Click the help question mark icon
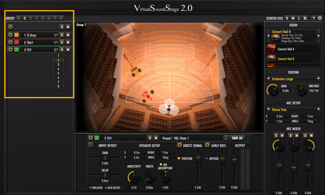Viewport: 325px width, 195px height. pos(314,18)
